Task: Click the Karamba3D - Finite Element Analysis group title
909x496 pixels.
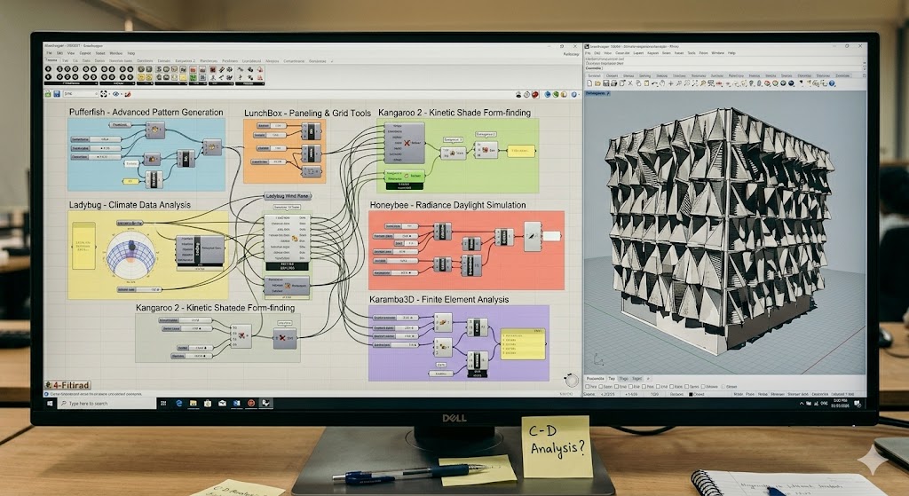Action: 439,299
